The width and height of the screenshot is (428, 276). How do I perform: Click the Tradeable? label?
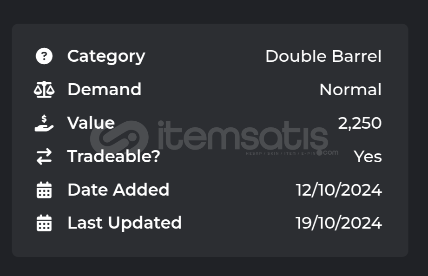click(x=113, y=157)
